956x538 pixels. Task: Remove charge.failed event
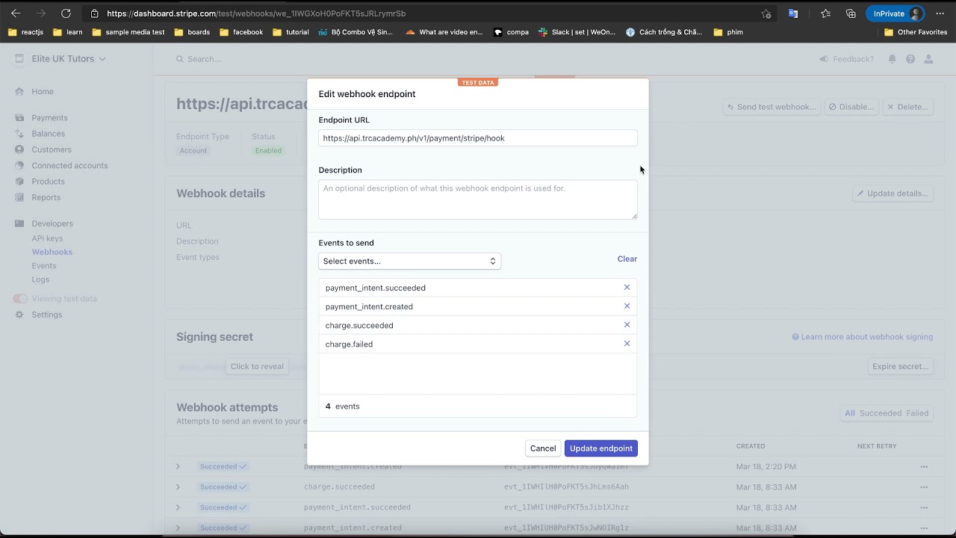coord(627,343)
